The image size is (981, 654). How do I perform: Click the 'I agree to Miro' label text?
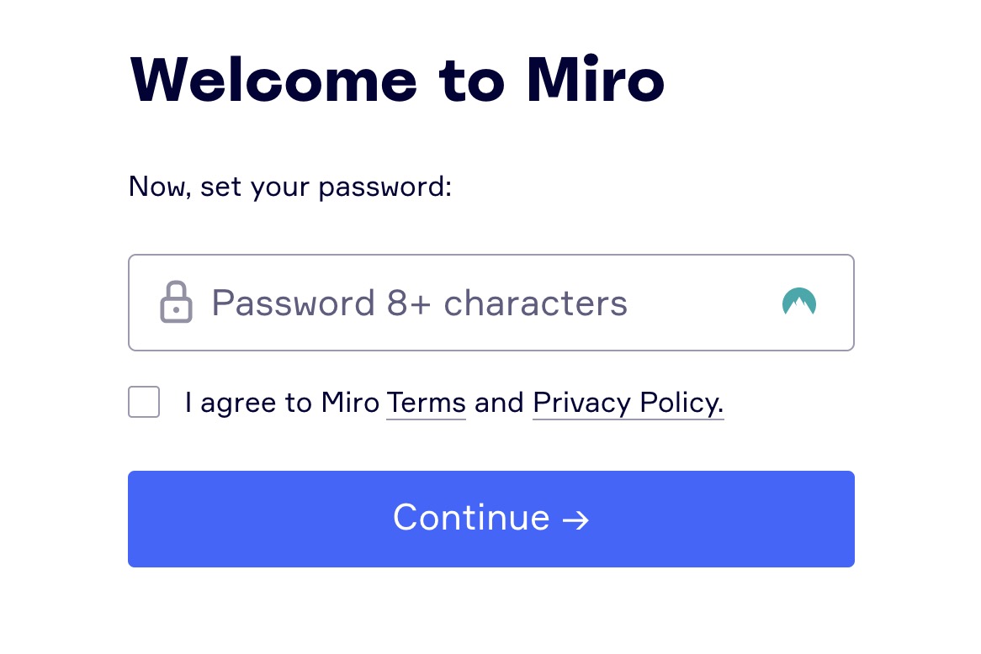click(282, 403)
